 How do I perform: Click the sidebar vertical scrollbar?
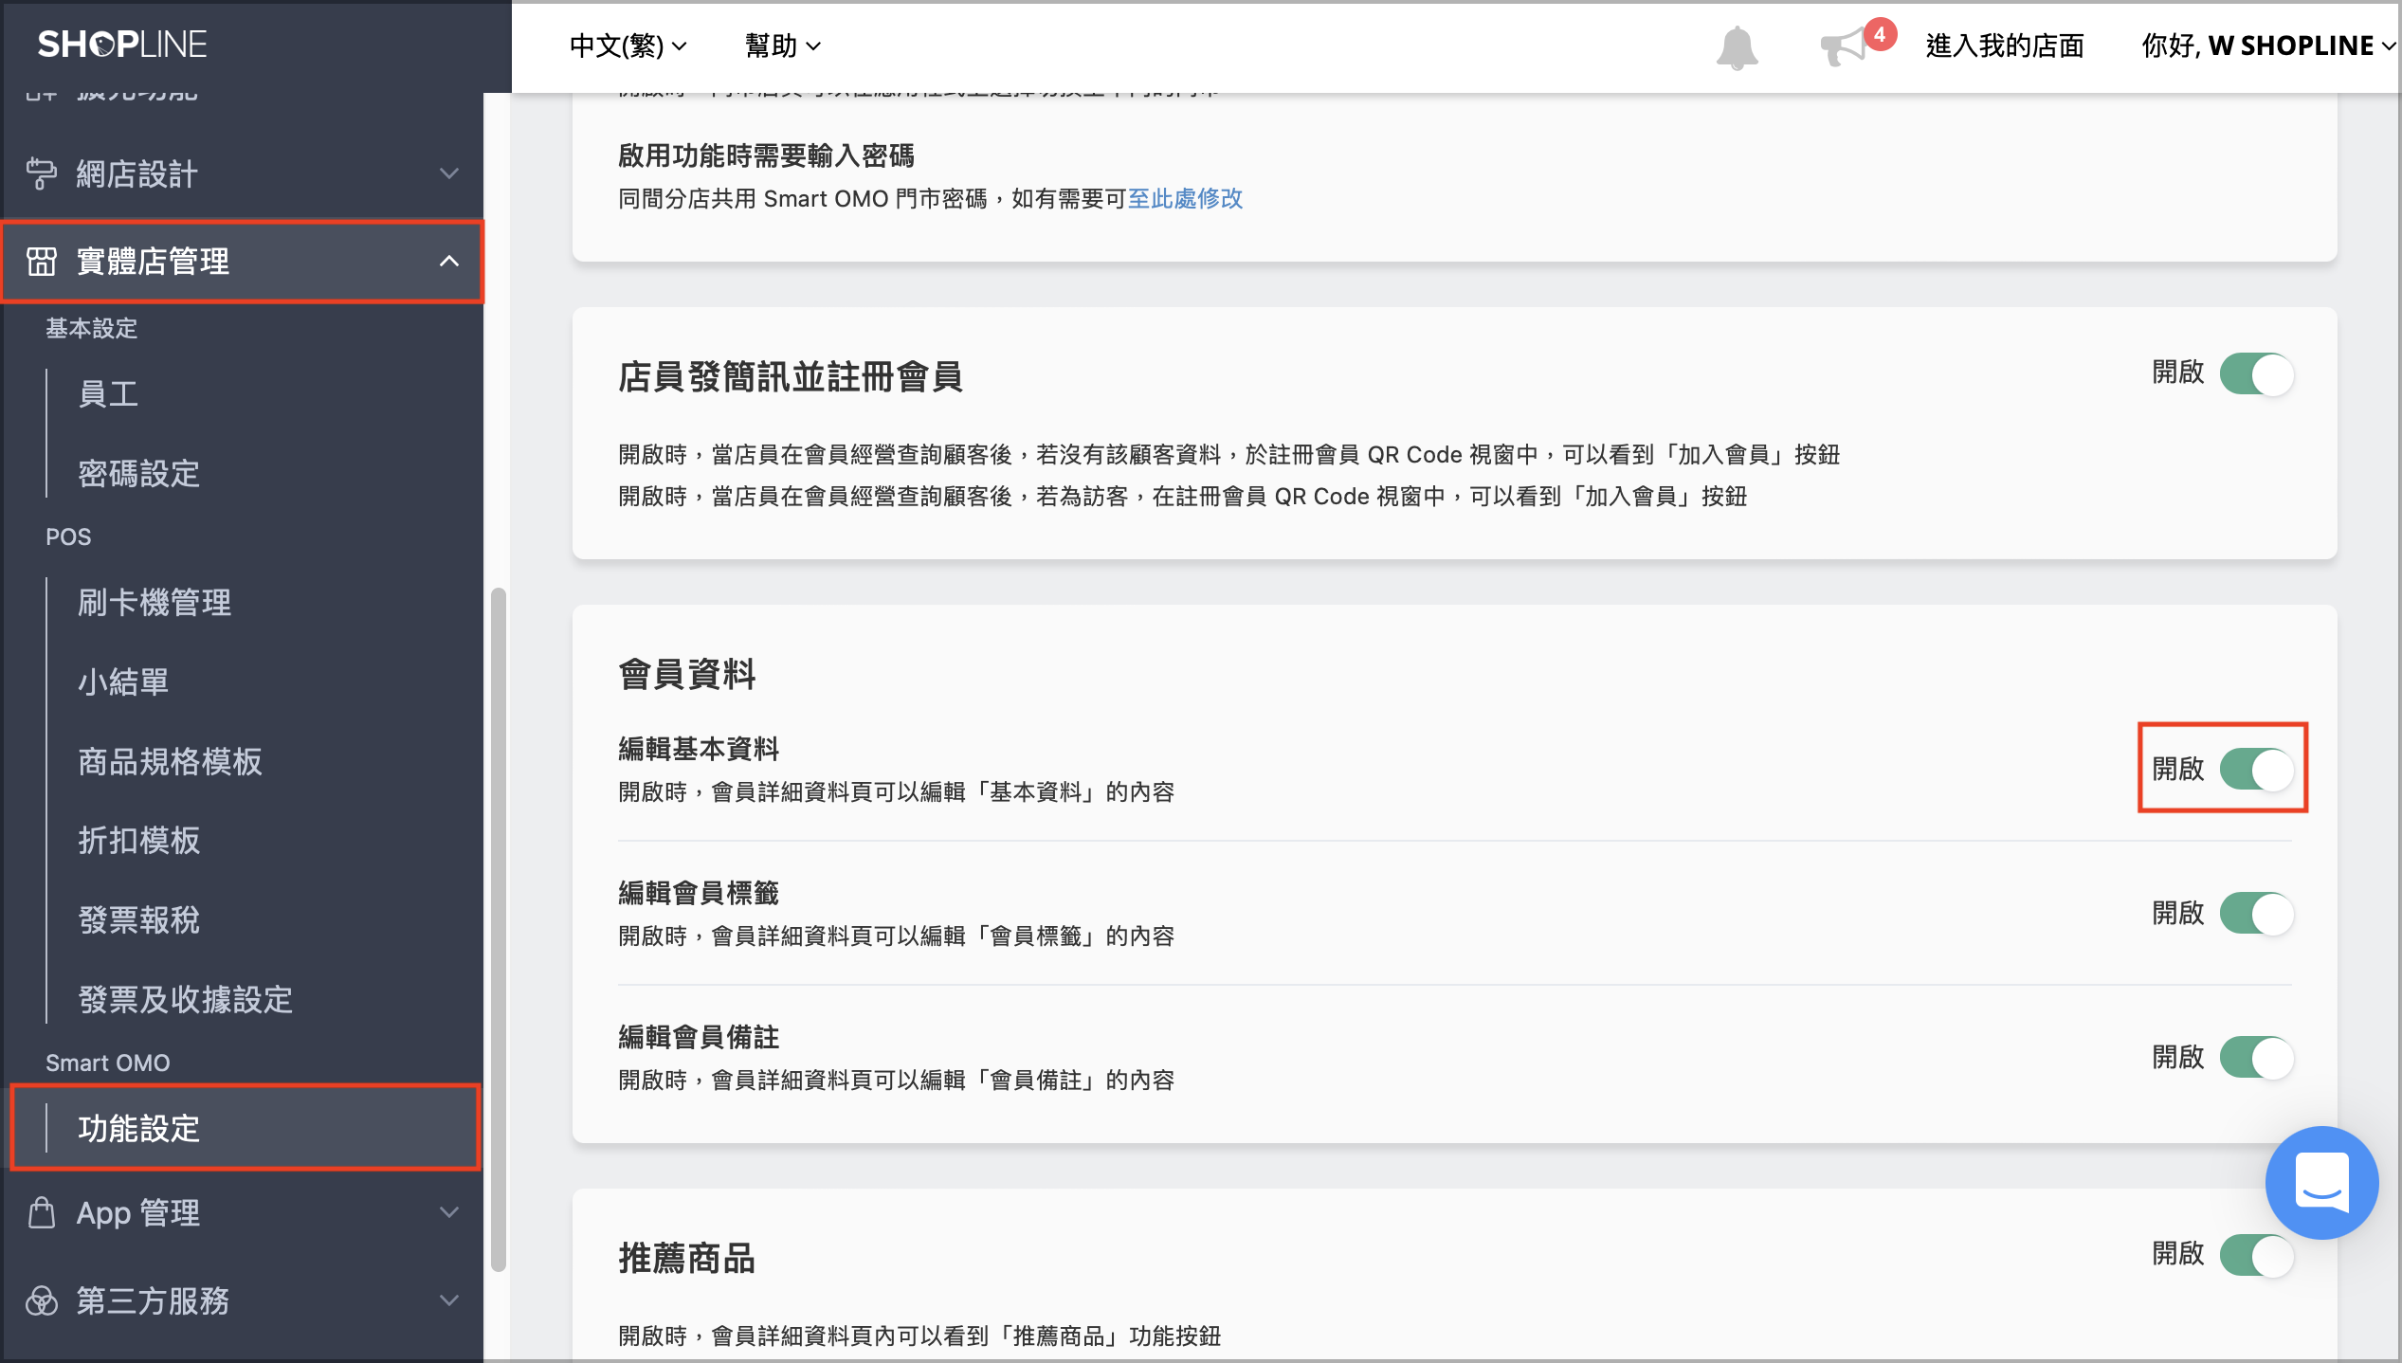[x=498, y=929]
